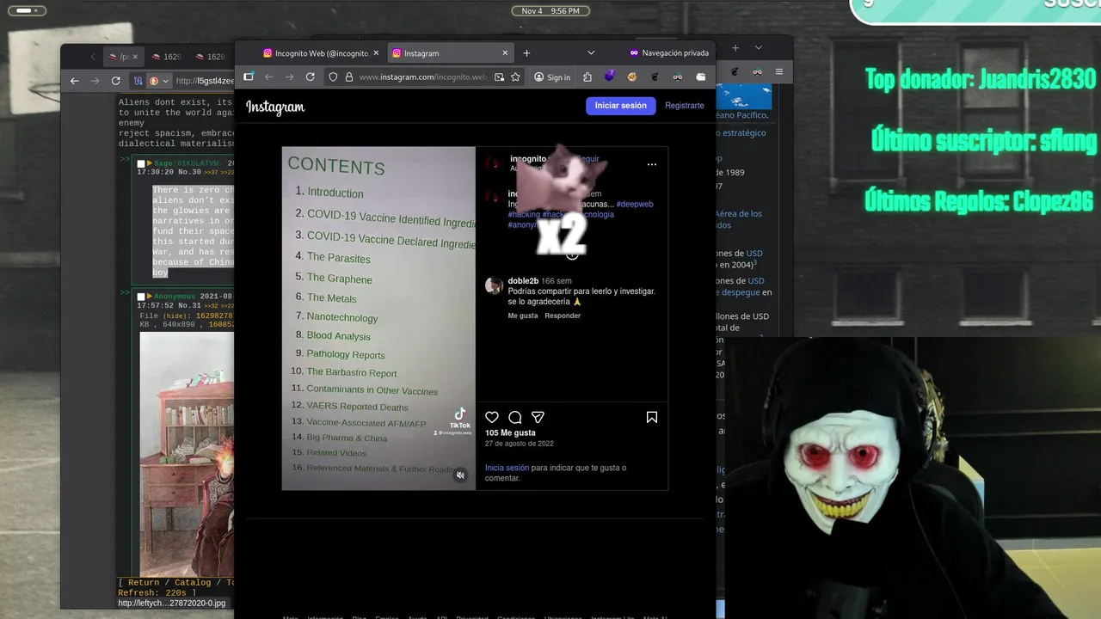
Task: Like the post with the heart icon
Action: click(492, 417)
